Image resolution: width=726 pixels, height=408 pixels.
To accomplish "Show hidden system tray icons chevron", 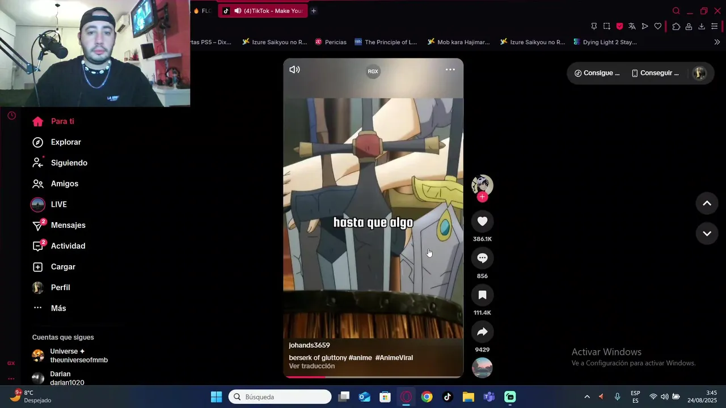I will (x=587, y=397).
